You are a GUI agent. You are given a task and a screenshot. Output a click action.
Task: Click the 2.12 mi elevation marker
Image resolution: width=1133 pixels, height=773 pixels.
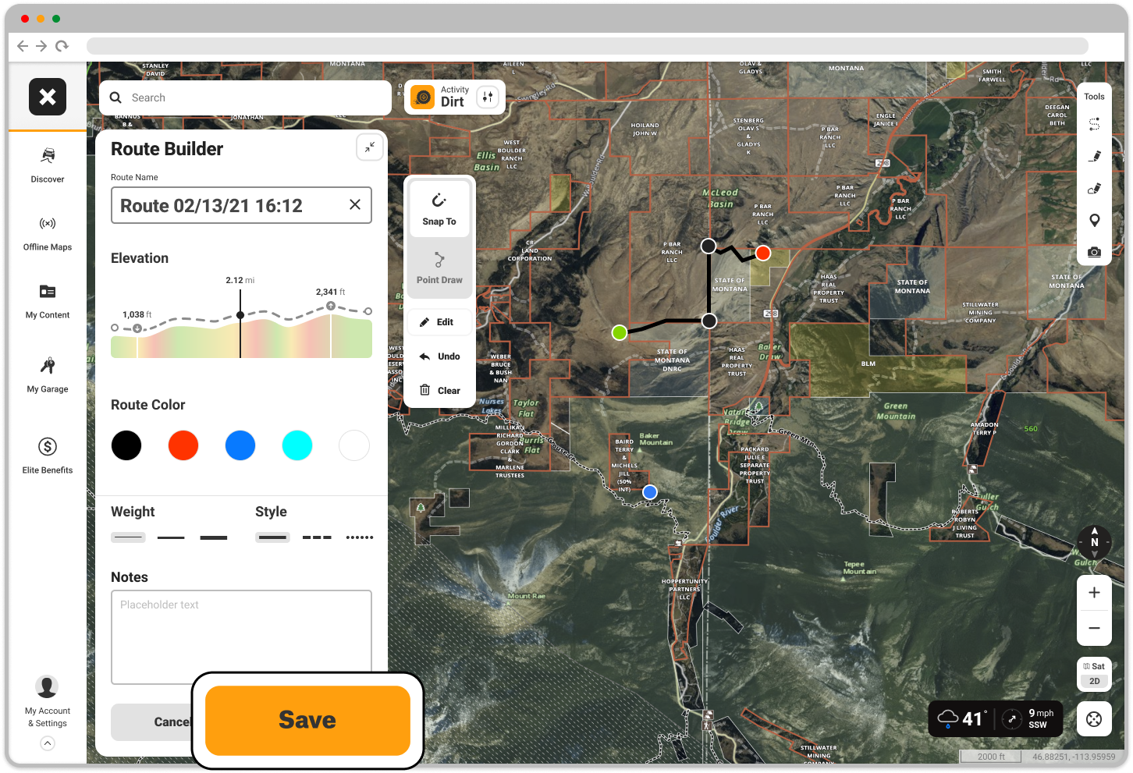click(x=240, y=315)
